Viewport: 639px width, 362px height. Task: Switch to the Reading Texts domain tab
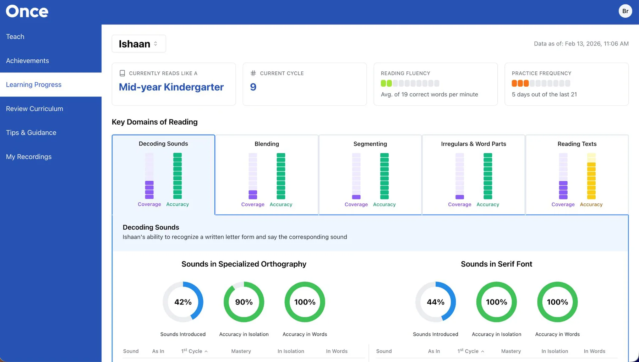pyautogui.click(x=577, y=175)
